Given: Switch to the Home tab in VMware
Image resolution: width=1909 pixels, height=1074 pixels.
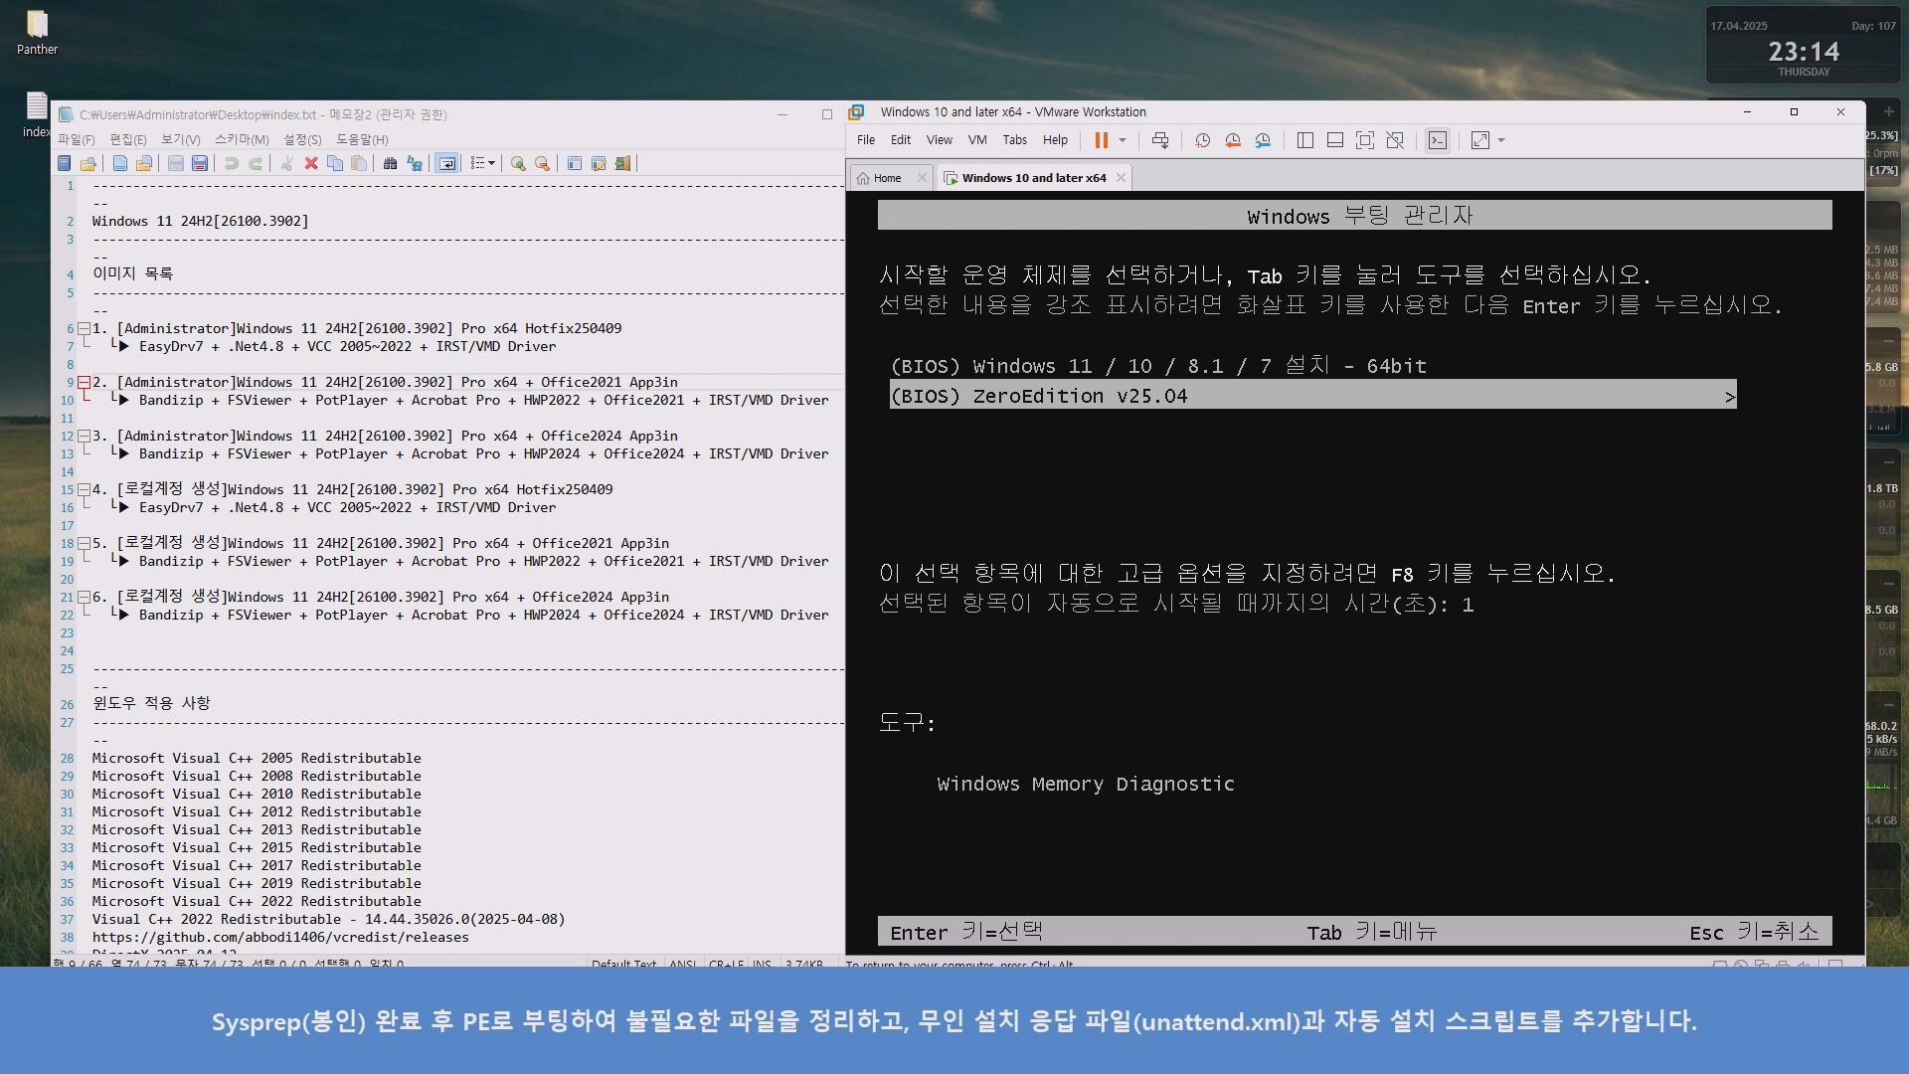Looking at the screenshot, I should [x=880, y=178].
